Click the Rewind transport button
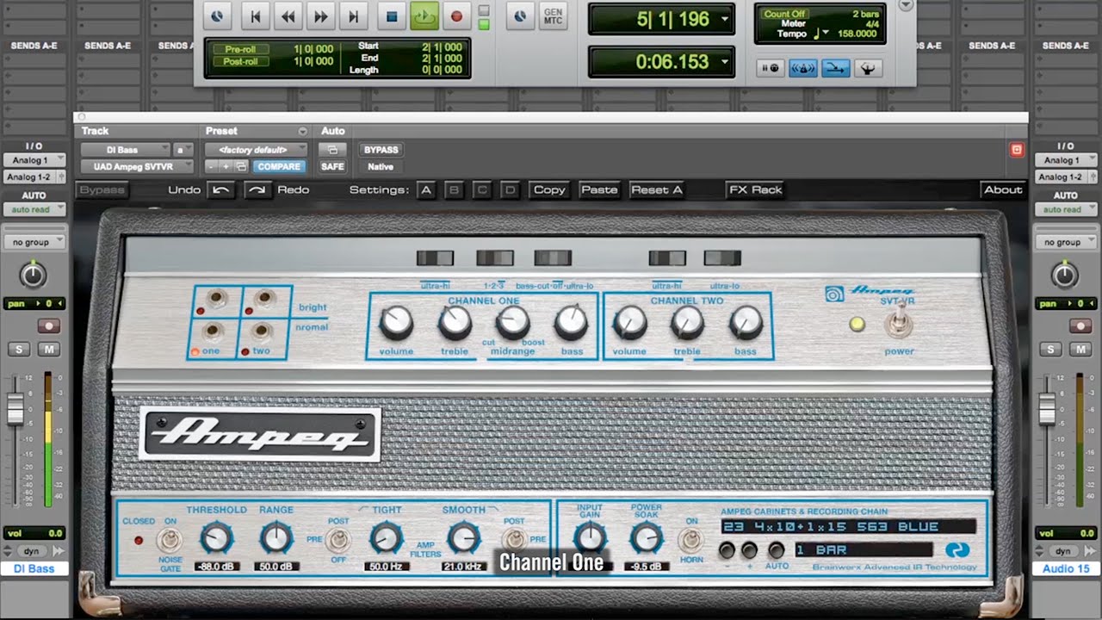The image size is (1102, 620). click(x=288, y=15)
